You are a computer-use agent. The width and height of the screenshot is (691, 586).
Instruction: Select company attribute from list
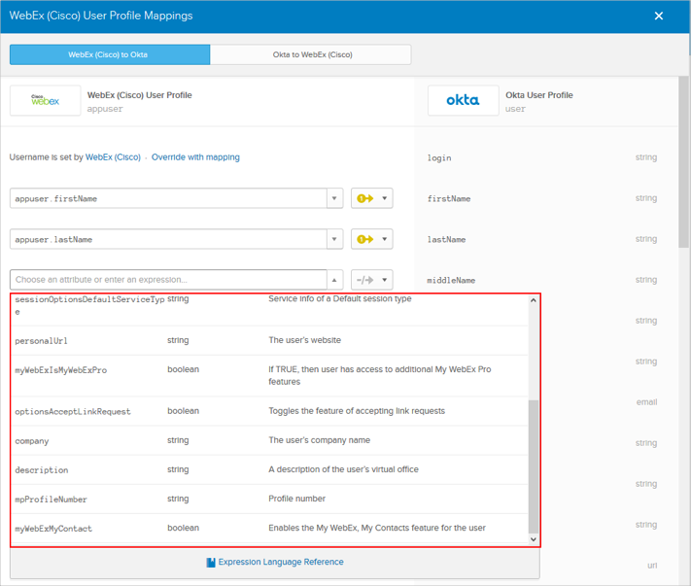tap(32, 441)
